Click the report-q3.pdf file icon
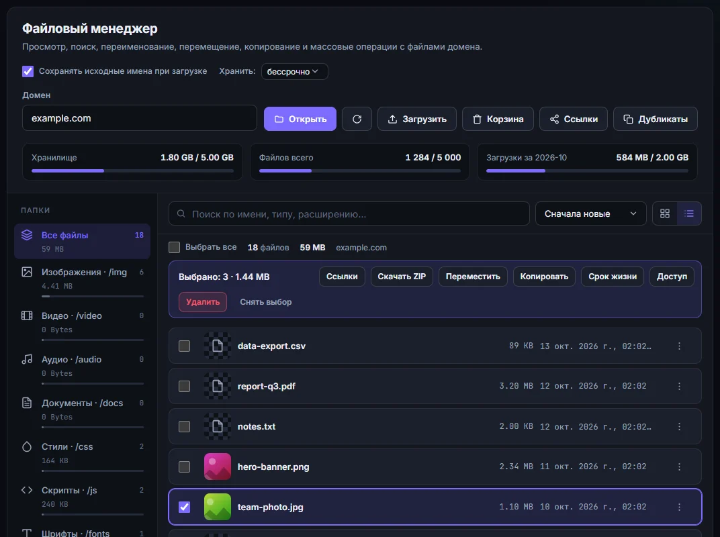Image resolution: width=720 pixels, height=537 pixels. [218, 387]
